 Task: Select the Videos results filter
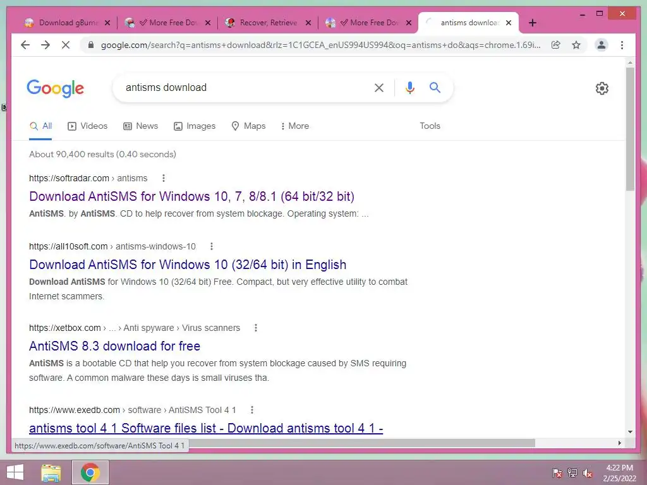pyautogui.click(x=87, y=126)
